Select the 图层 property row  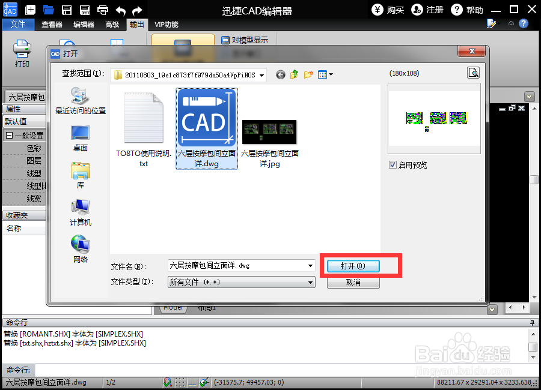click(24, 161)
